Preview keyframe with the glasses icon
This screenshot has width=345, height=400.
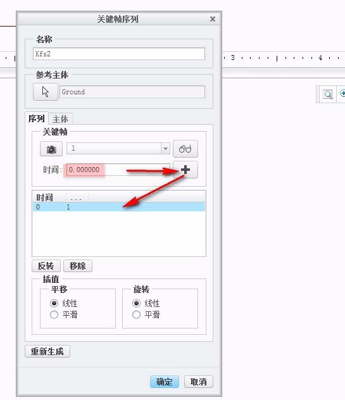pyautogui.click(x=185, y=149)
